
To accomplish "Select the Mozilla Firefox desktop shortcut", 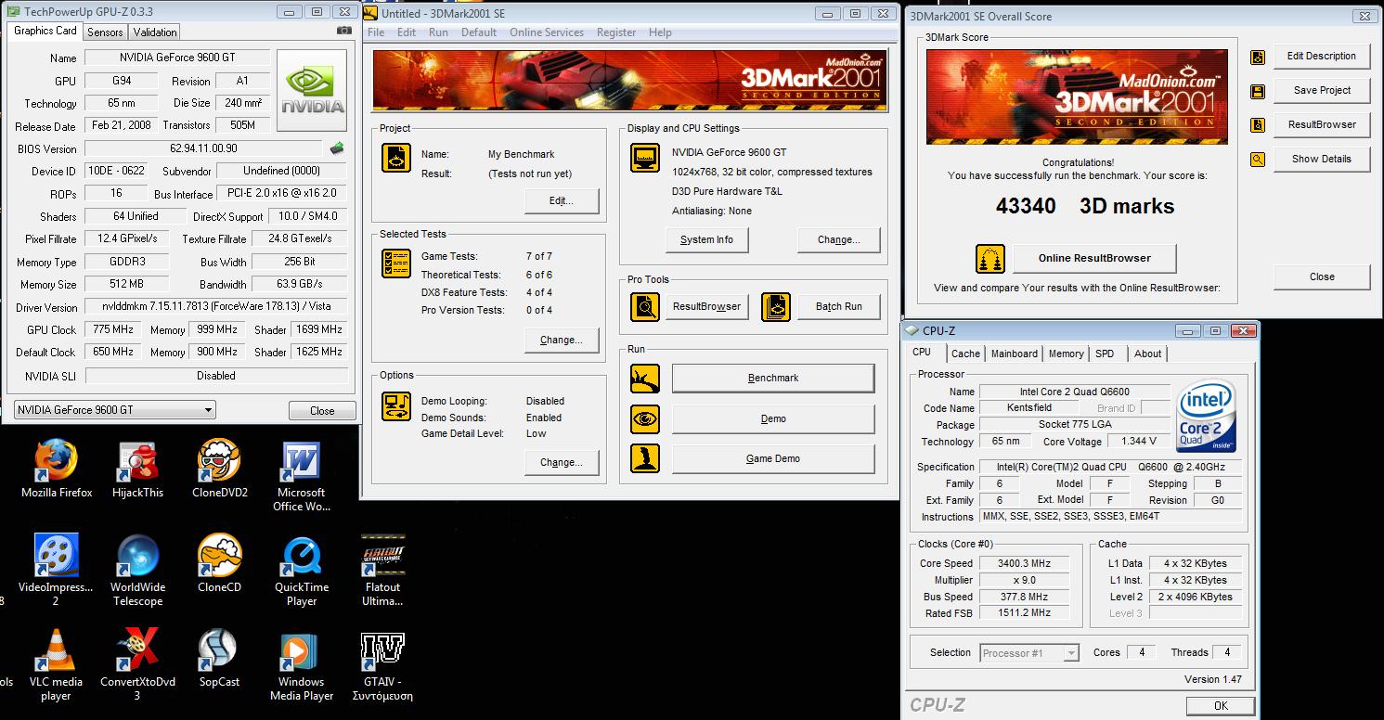I will point(57,469).
